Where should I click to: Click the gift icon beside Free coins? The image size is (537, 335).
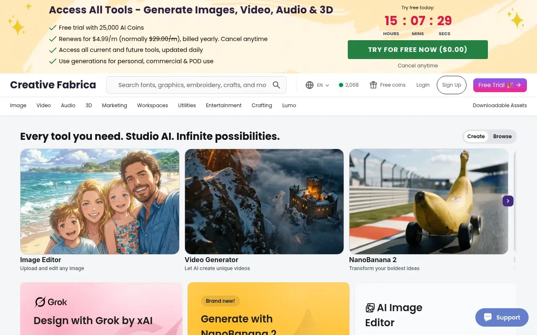pos(373,85)
